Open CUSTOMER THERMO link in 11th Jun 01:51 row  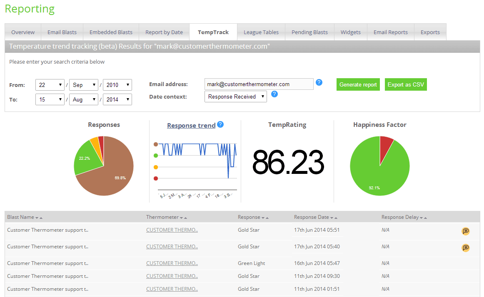pos(172,289)
